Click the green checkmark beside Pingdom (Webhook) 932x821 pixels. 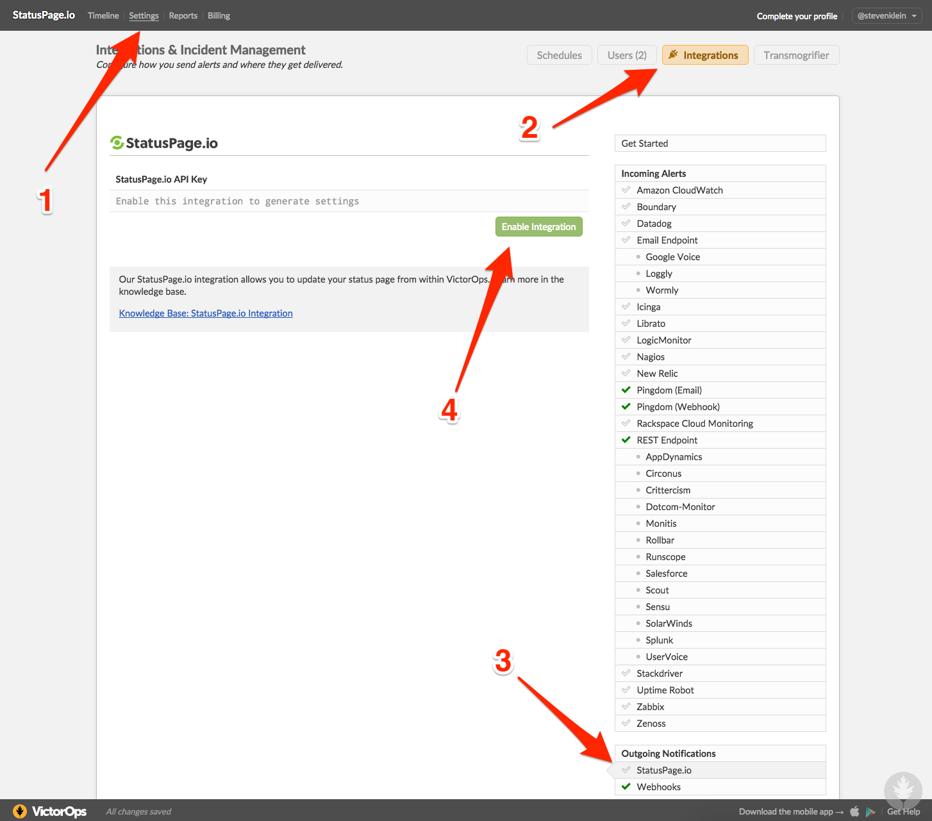(x=626, y=406)
